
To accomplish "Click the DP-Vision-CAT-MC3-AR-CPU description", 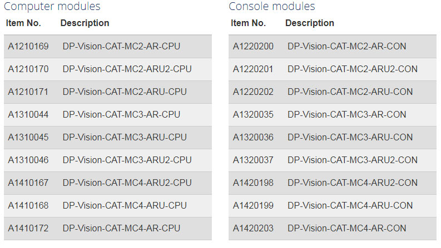I will point(121,114).
